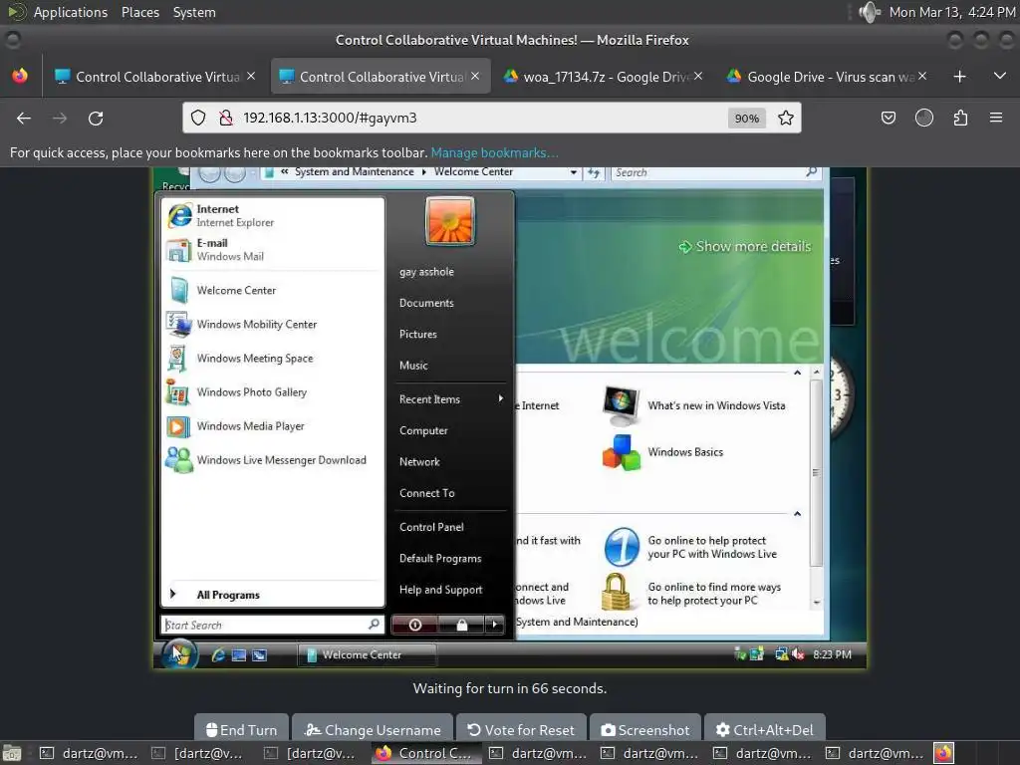The image size is (1020, 765).
Task: Click Switch between windows quick launch icon
Action: [x=259, y=655]
